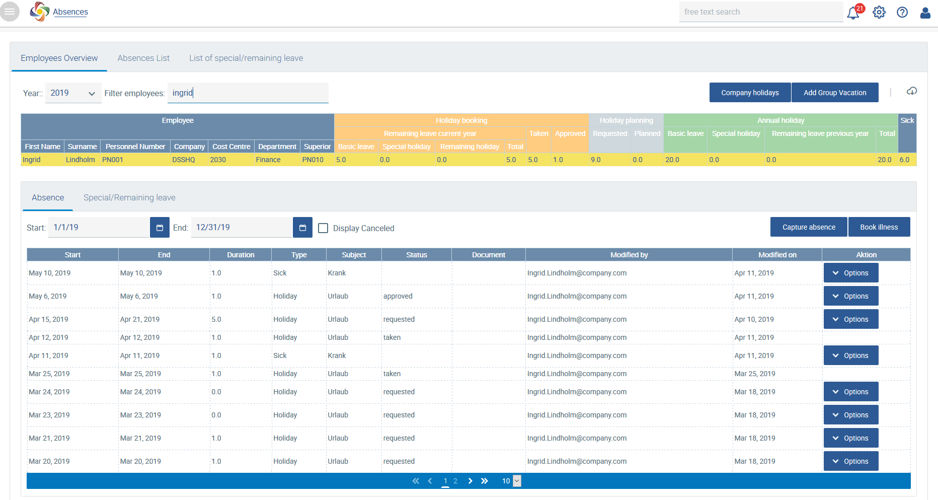Click the Subject column header
Screen dimensions: 938x500
click(354, 255)
